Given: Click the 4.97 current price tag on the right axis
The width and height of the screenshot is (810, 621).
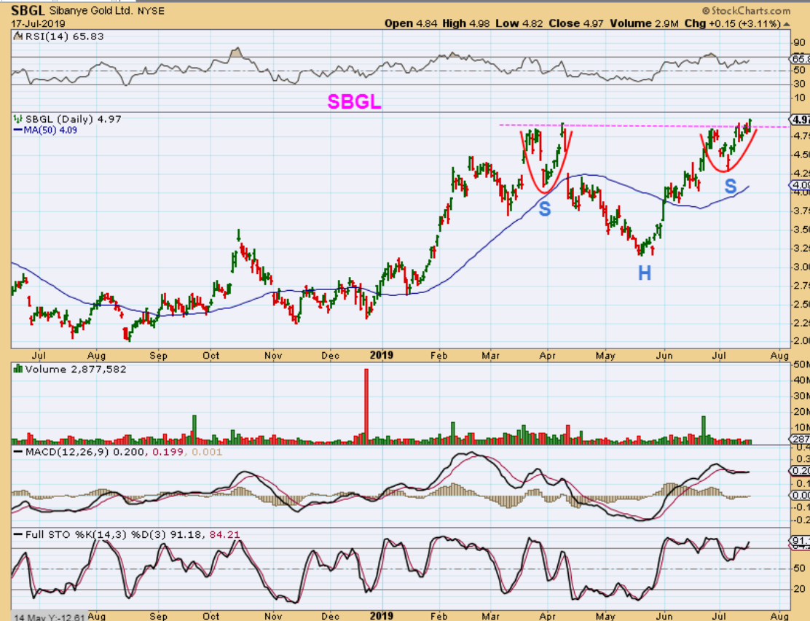Looking at the screenshot, I should [x=799, y=120].
